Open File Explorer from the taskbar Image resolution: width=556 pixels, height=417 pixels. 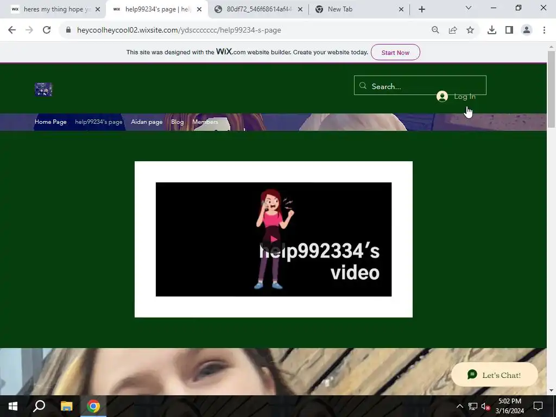pos(66,406)
